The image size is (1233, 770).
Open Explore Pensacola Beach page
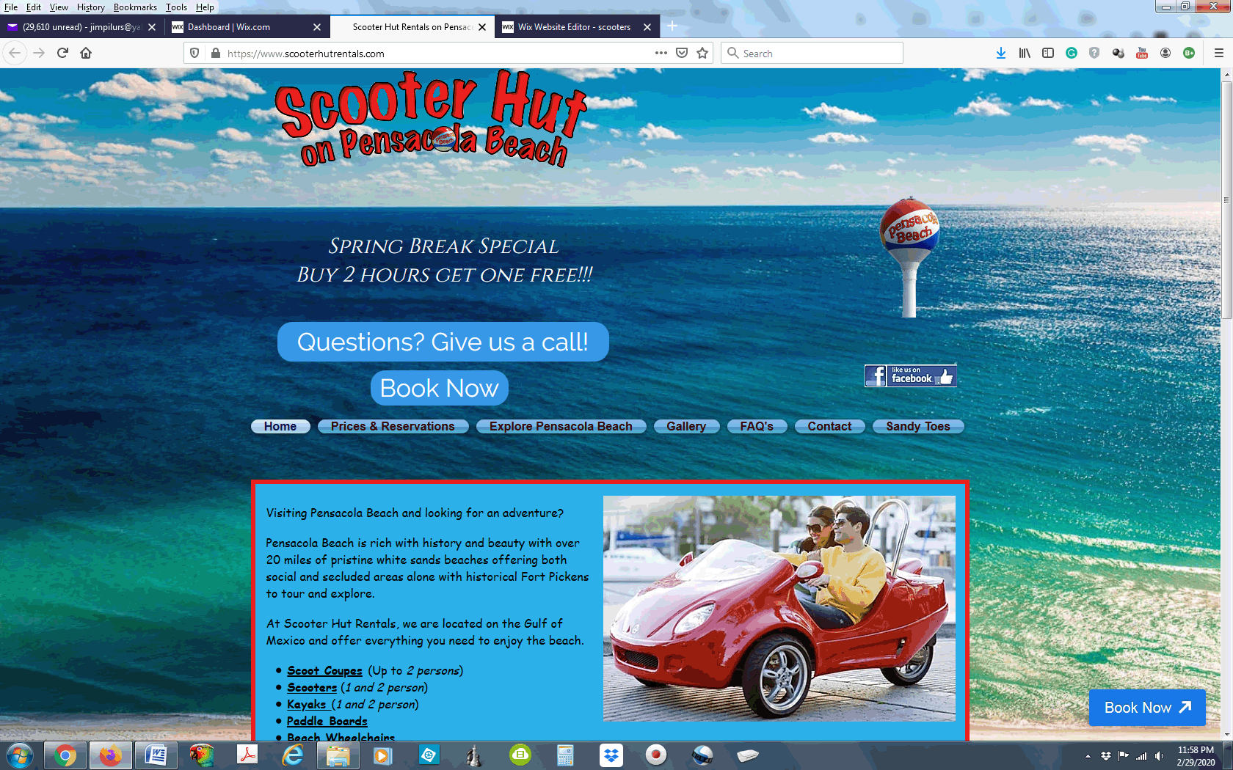pyautogui.click(x=561, y=426)
